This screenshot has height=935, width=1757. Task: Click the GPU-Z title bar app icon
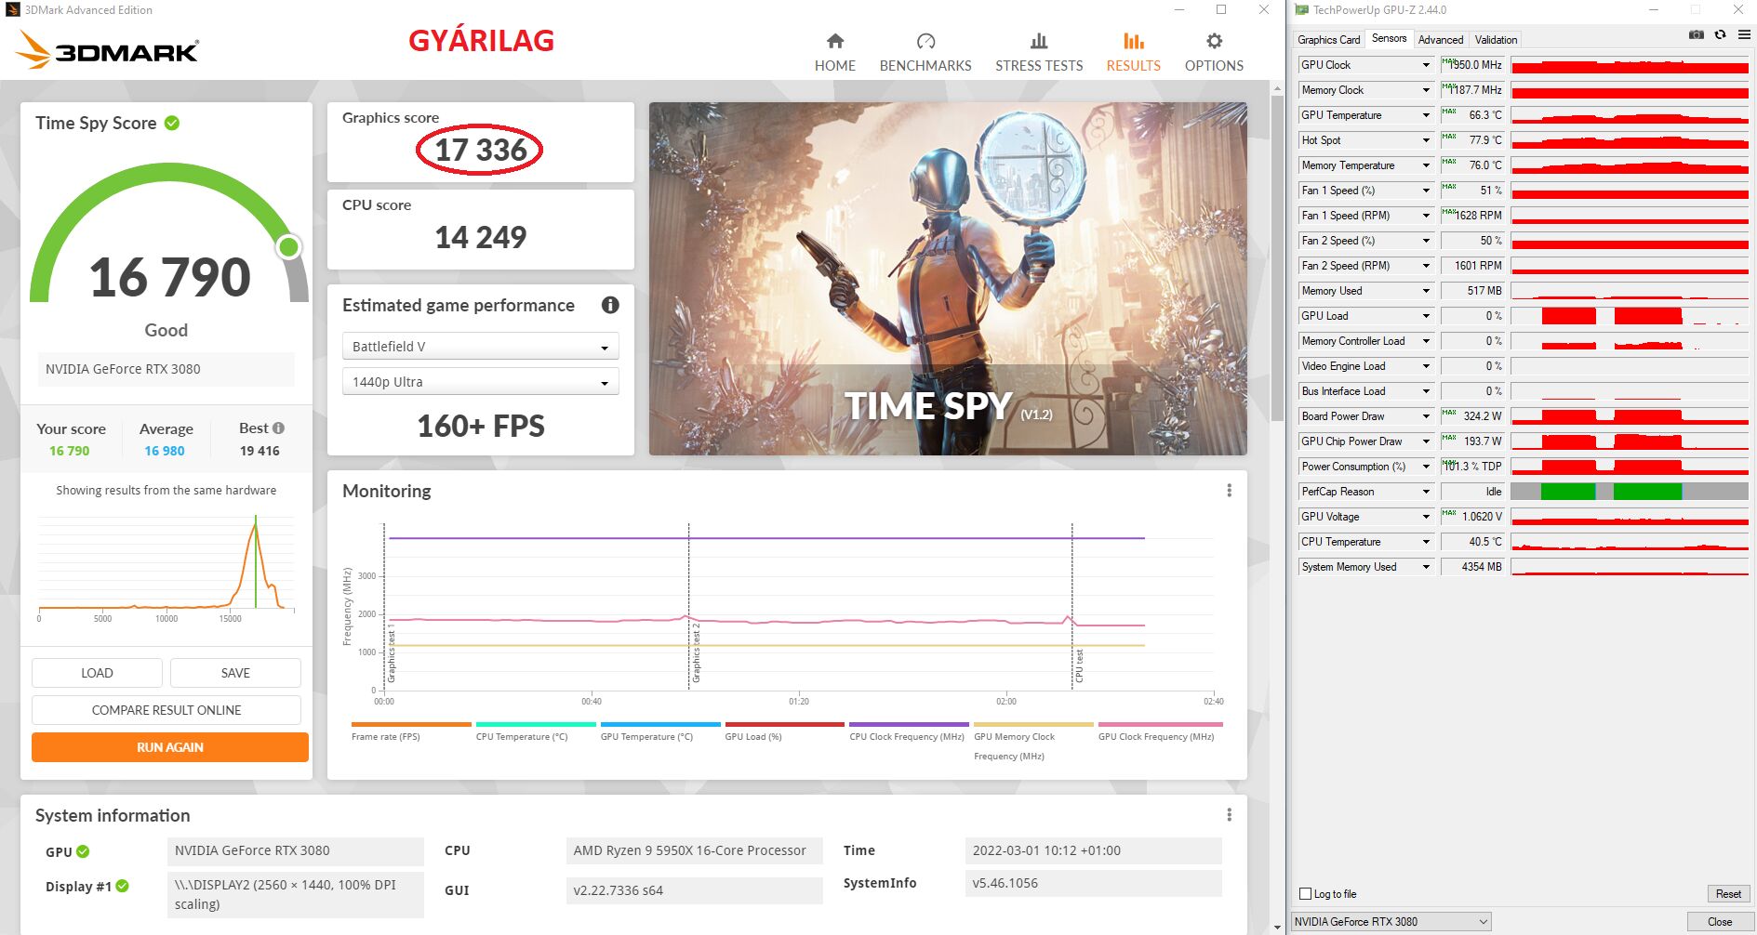[x=1301, y=10]
